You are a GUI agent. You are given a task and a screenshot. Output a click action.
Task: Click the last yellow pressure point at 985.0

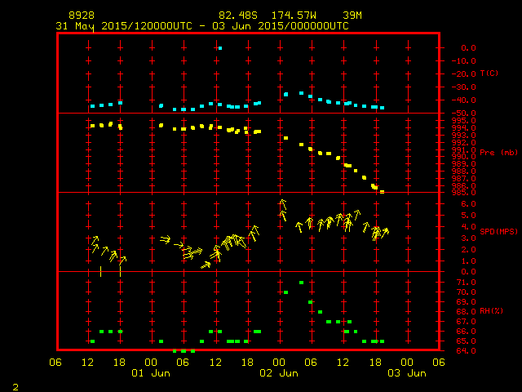tap(383, 192)
